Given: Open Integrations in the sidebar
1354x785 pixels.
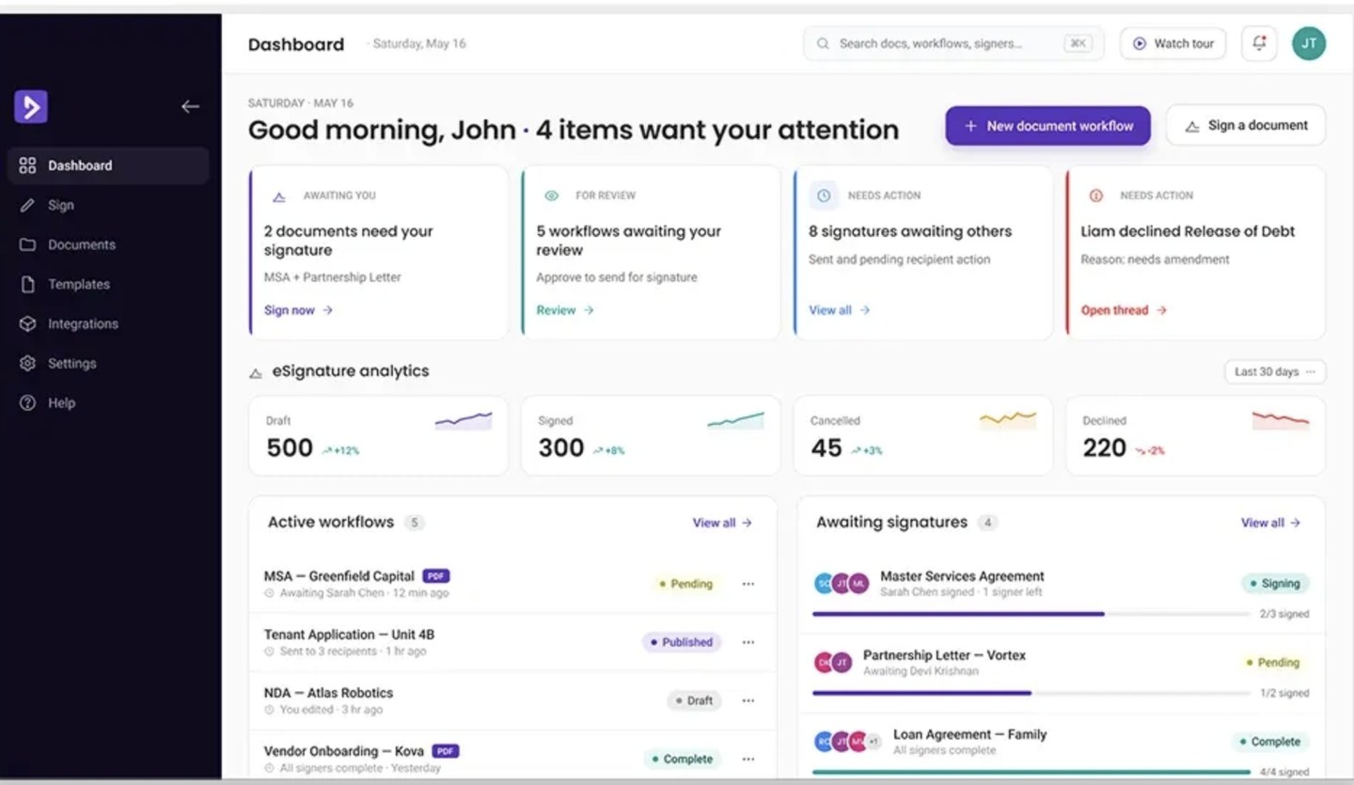Looking at the screenshot, I should 108,323.
